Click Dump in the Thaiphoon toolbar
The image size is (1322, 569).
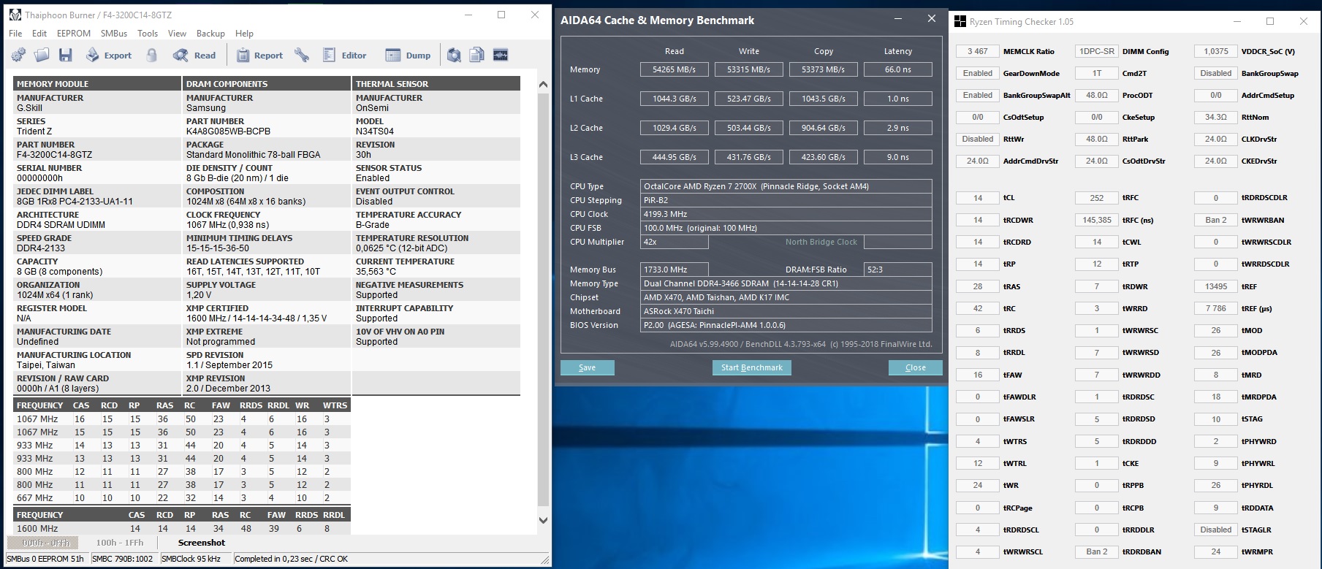click(409, 55)
